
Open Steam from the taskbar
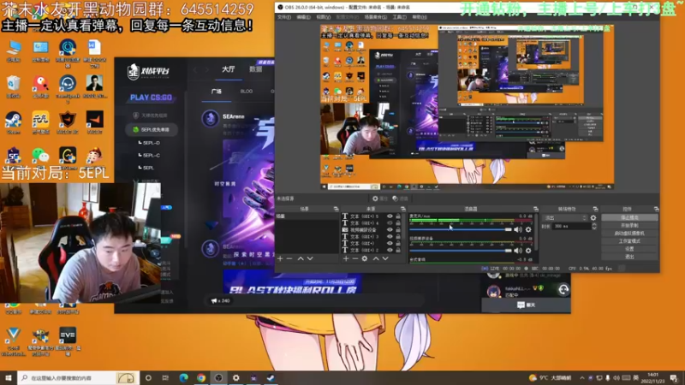(271, 377)
